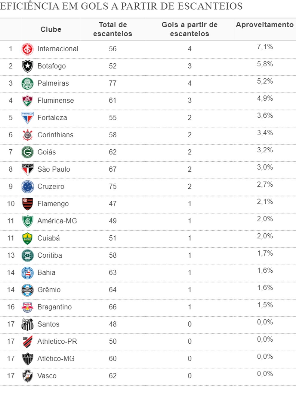Click the São Paulo SPFC crest
The height and width of the screenshot is (398, 296).
[x=27, y=169]
